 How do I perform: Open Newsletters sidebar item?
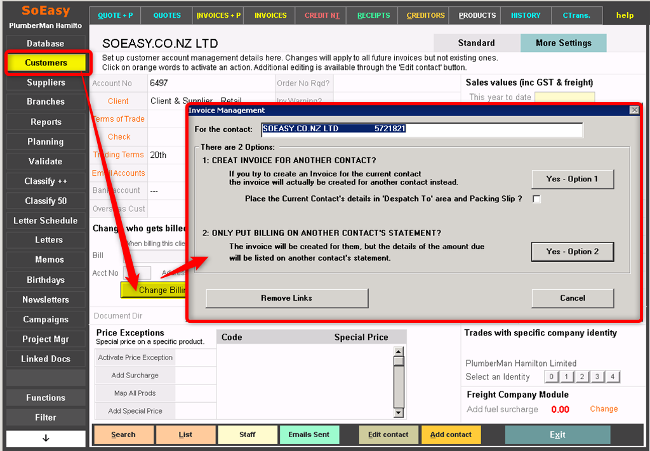click(x=46, y=299)
